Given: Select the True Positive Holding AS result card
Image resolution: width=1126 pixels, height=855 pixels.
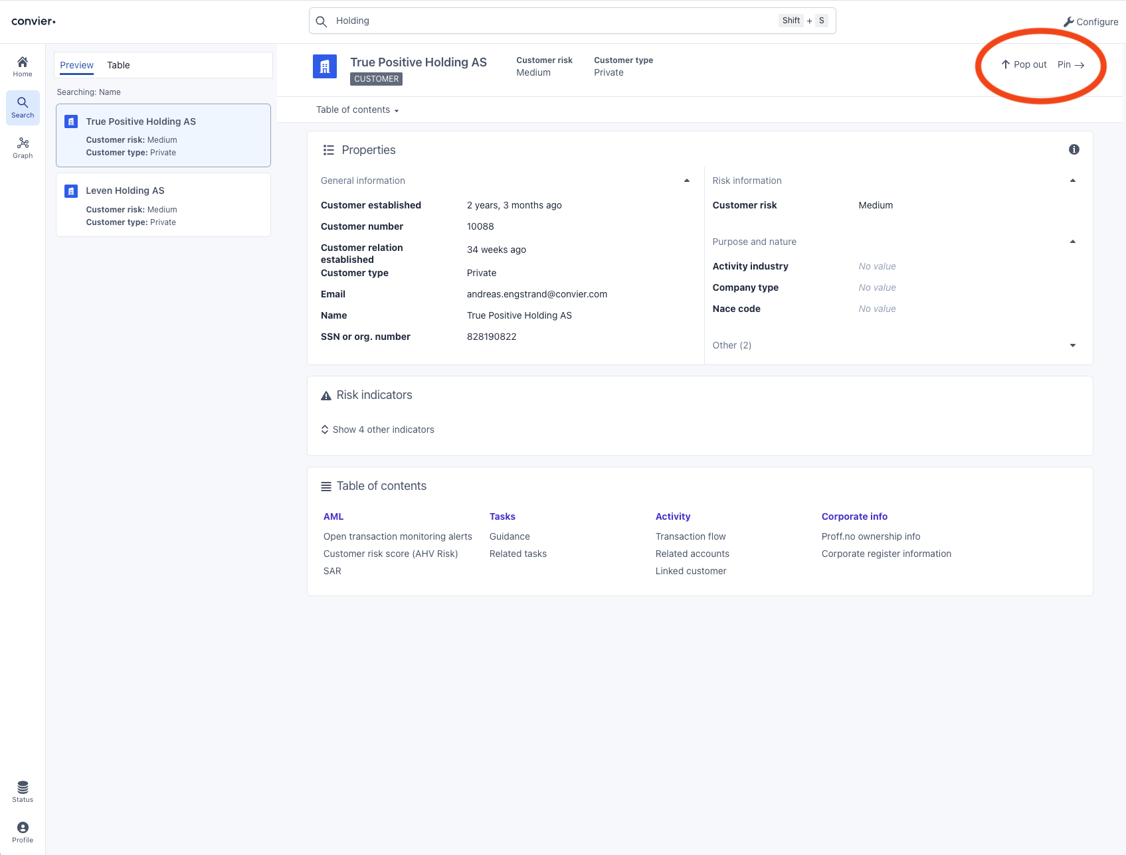Looking at the screenshot, I should point(163,135).
